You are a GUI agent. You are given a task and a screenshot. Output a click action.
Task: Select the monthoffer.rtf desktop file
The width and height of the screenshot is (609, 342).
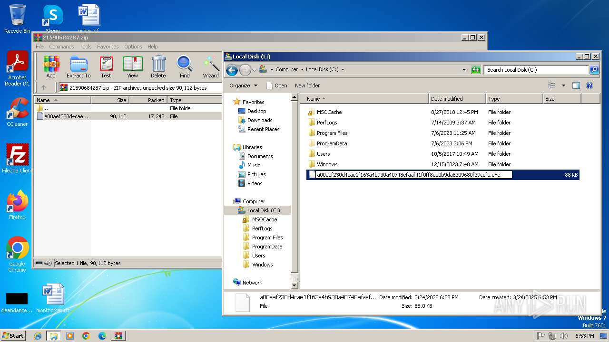click(52, 298)
